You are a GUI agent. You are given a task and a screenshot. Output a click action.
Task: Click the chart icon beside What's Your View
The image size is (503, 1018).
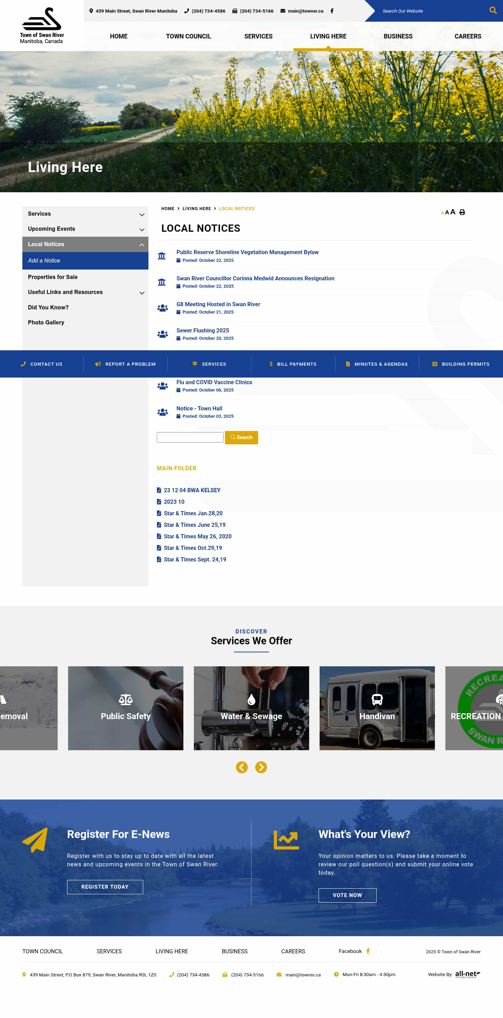coord(286,840)
